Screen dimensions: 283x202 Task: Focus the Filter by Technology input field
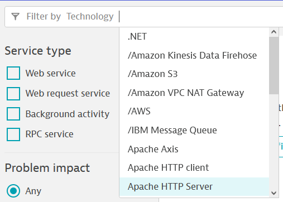(x=201, y=17)
